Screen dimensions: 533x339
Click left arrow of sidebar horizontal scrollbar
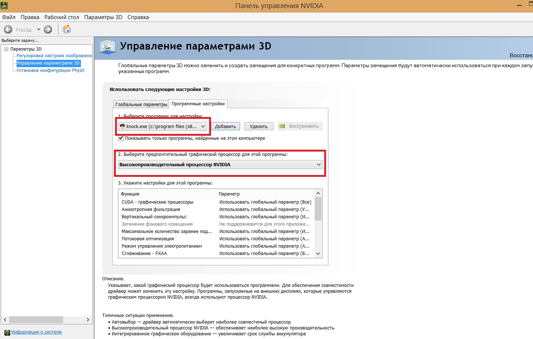[5, 320]
